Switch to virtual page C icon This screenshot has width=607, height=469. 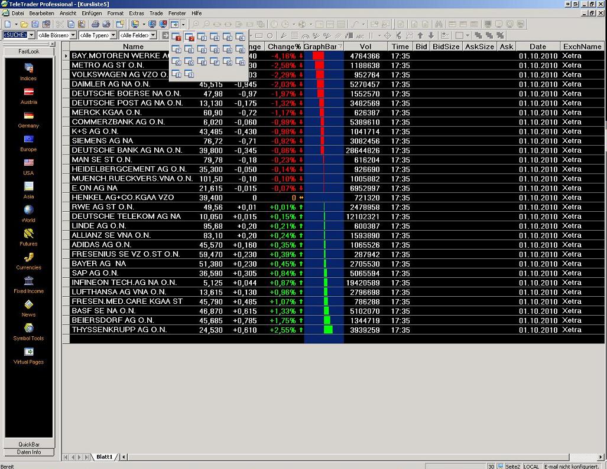tap(176, 62)
